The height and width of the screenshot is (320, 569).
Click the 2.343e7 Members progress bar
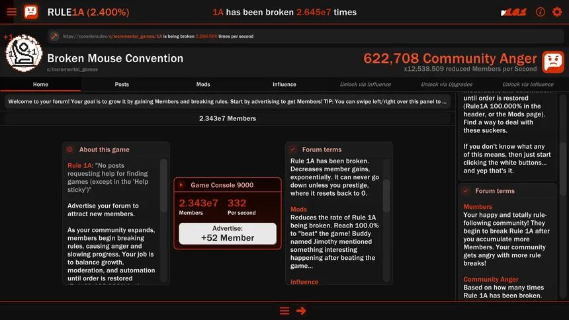(x=228, y=118)
